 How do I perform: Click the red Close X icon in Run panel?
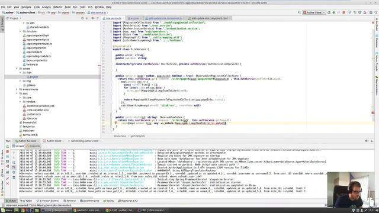7,183
